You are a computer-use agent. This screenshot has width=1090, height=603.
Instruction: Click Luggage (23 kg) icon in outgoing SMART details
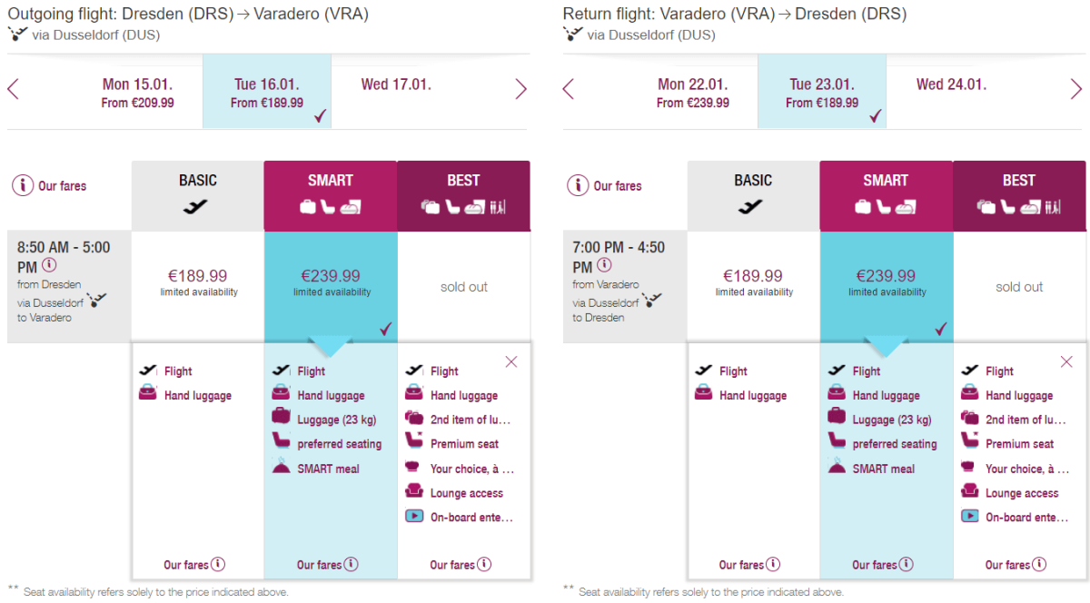[x=282, y=419]
